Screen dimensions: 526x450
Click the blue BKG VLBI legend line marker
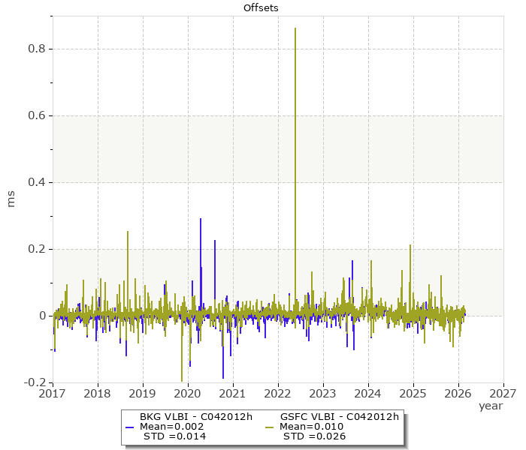point(130,427)
